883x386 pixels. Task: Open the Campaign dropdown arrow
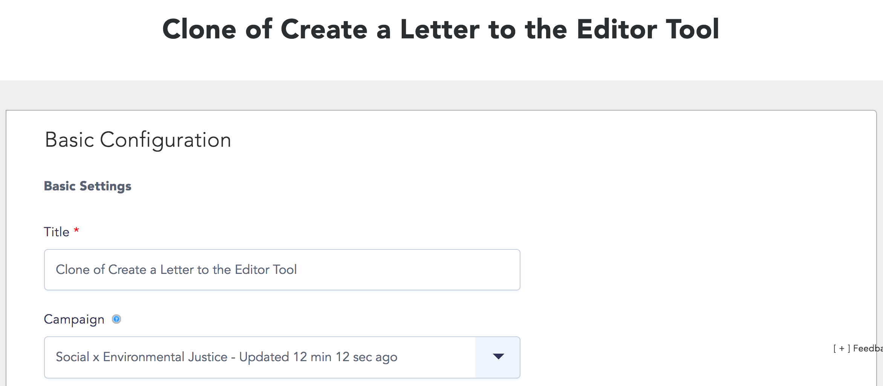pyautogui.click(x=498, y=357)
